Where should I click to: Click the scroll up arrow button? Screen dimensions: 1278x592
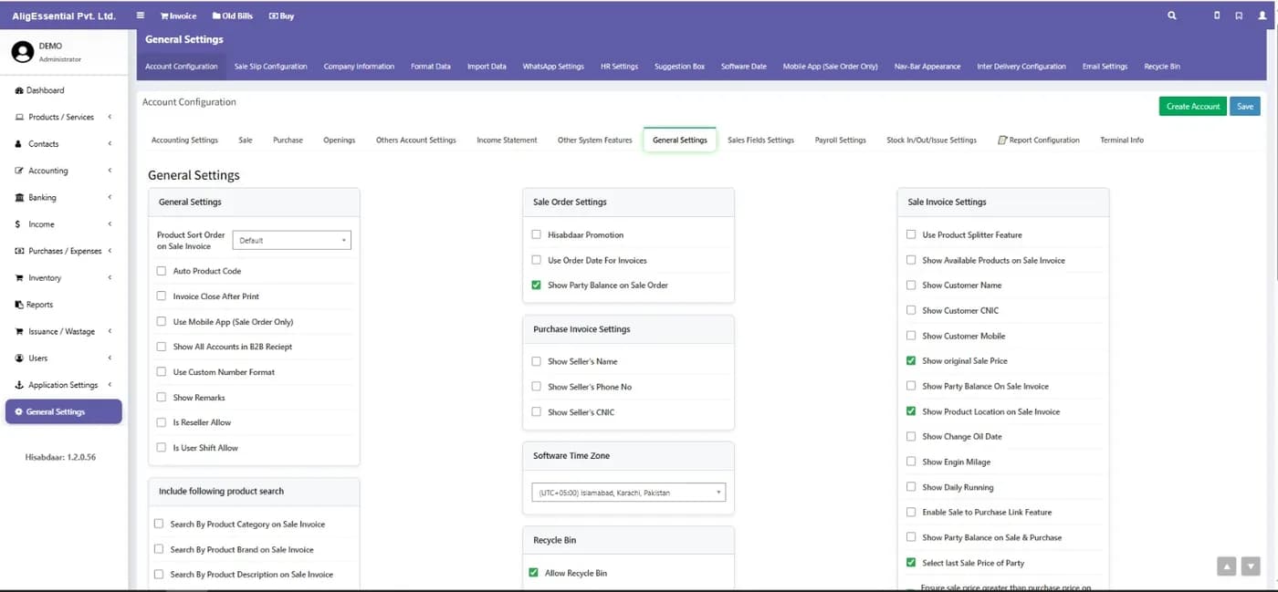tap(1226, 566)
